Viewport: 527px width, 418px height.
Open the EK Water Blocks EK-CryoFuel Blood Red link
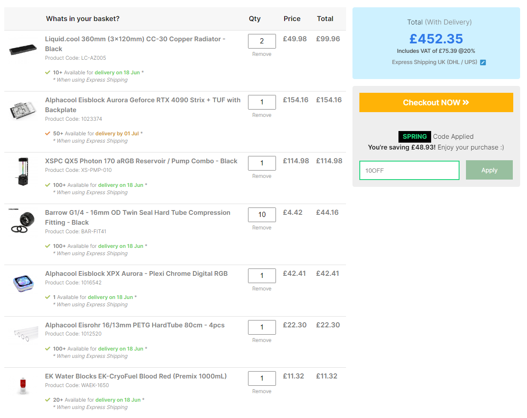[136, 376]
